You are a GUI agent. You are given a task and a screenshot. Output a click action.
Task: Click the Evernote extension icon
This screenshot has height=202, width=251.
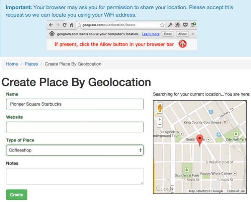point(178,25)
